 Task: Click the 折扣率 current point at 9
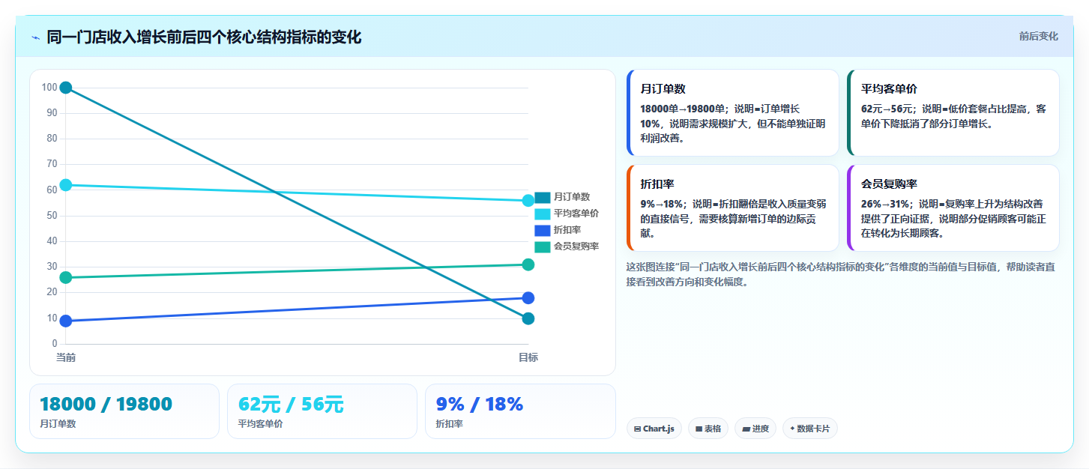(66, 321)
